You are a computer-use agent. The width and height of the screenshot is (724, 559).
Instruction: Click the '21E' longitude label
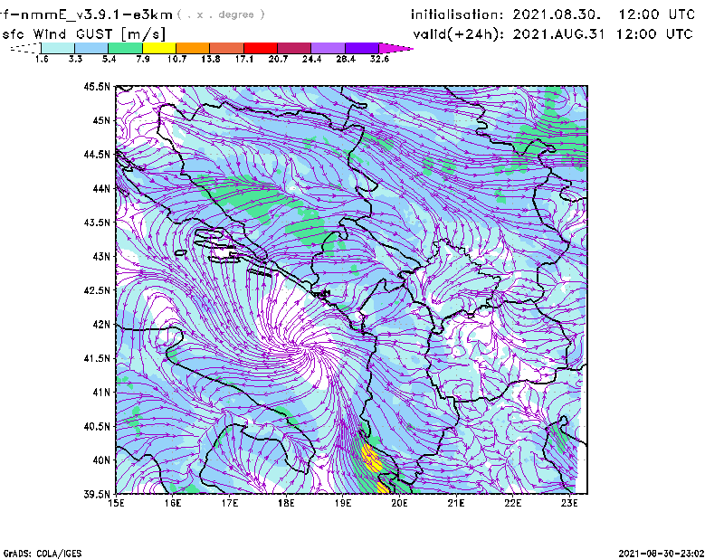[x=456, y=503]
